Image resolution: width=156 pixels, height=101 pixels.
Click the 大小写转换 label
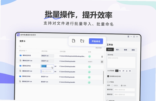click(x=111, y=71)
